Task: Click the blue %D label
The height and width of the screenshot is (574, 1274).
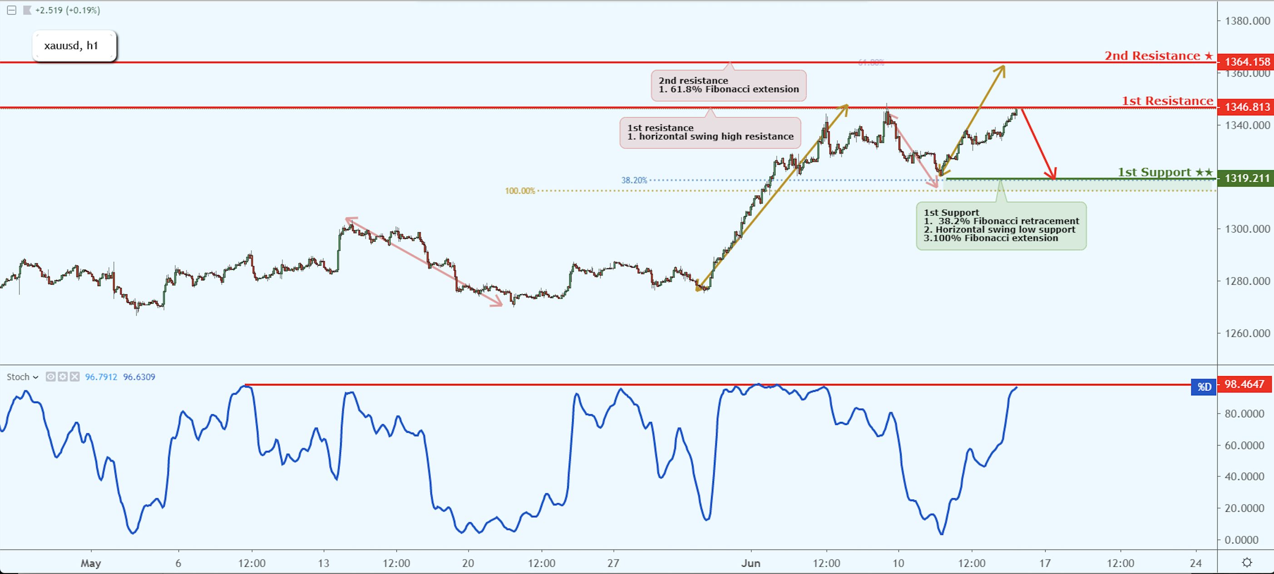Action: pyautogui.click(x=1204, y=387)
